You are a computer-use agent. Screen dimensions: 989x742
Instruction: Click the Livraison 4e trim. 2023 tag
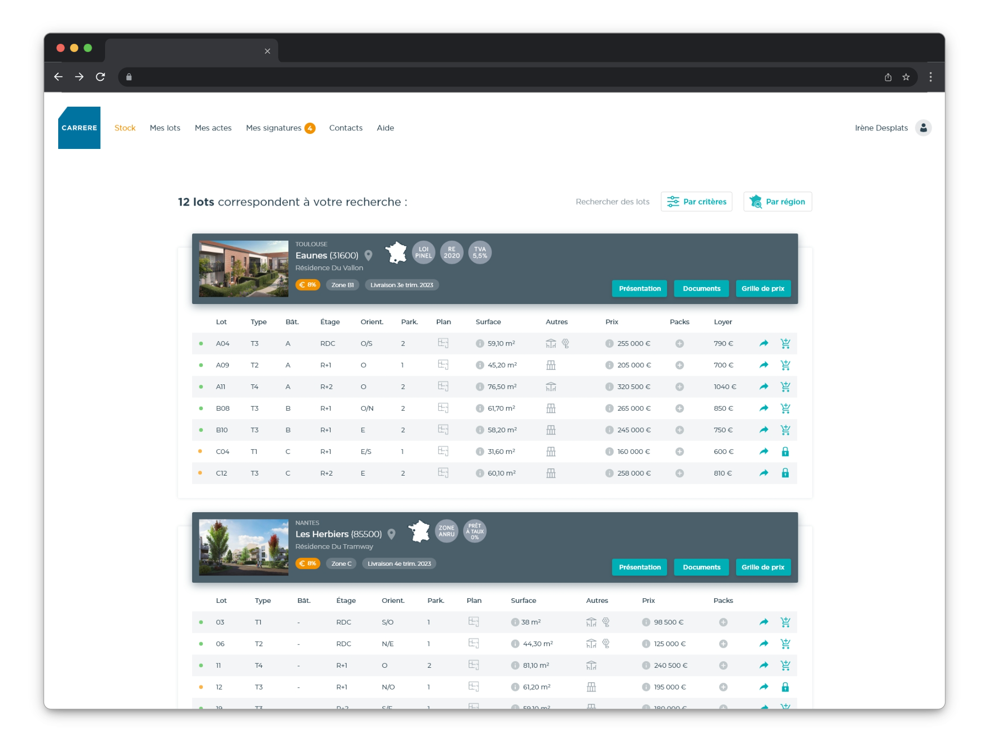399,564
